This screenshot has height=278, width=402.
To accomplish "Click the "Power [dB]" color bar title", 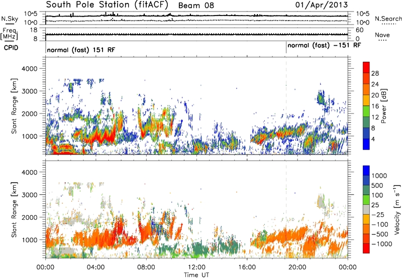I will pyautogui.click(x=384, y=106).
